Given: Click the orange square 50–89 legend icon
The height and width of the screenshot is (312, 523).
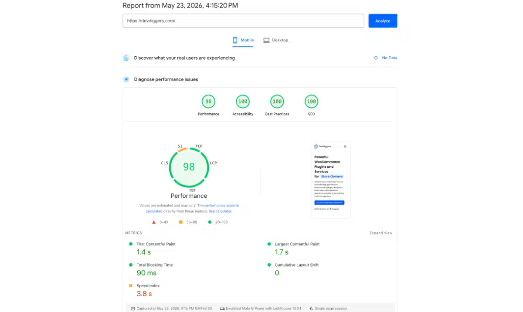Looking at the screenshot, I should pos(180,222).
